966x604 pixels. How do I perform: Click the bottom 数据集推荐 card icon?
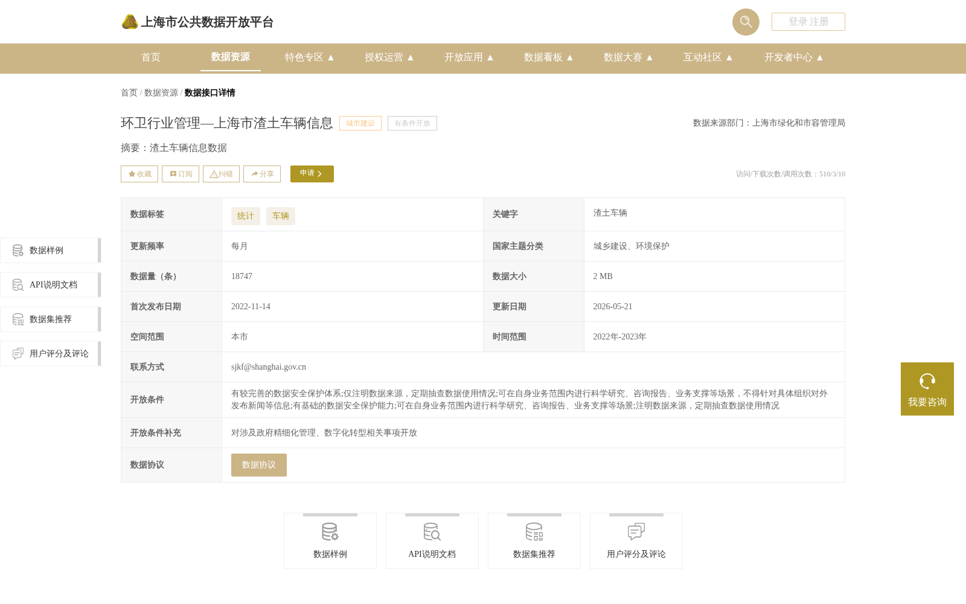point(534,532)
